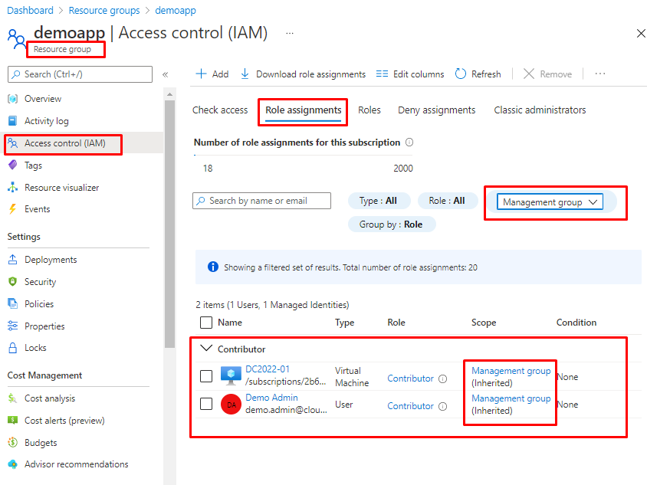This screenshot has height=485, width=647.
Task: Click the Refresh icon in toolbar
Action: 461,74
